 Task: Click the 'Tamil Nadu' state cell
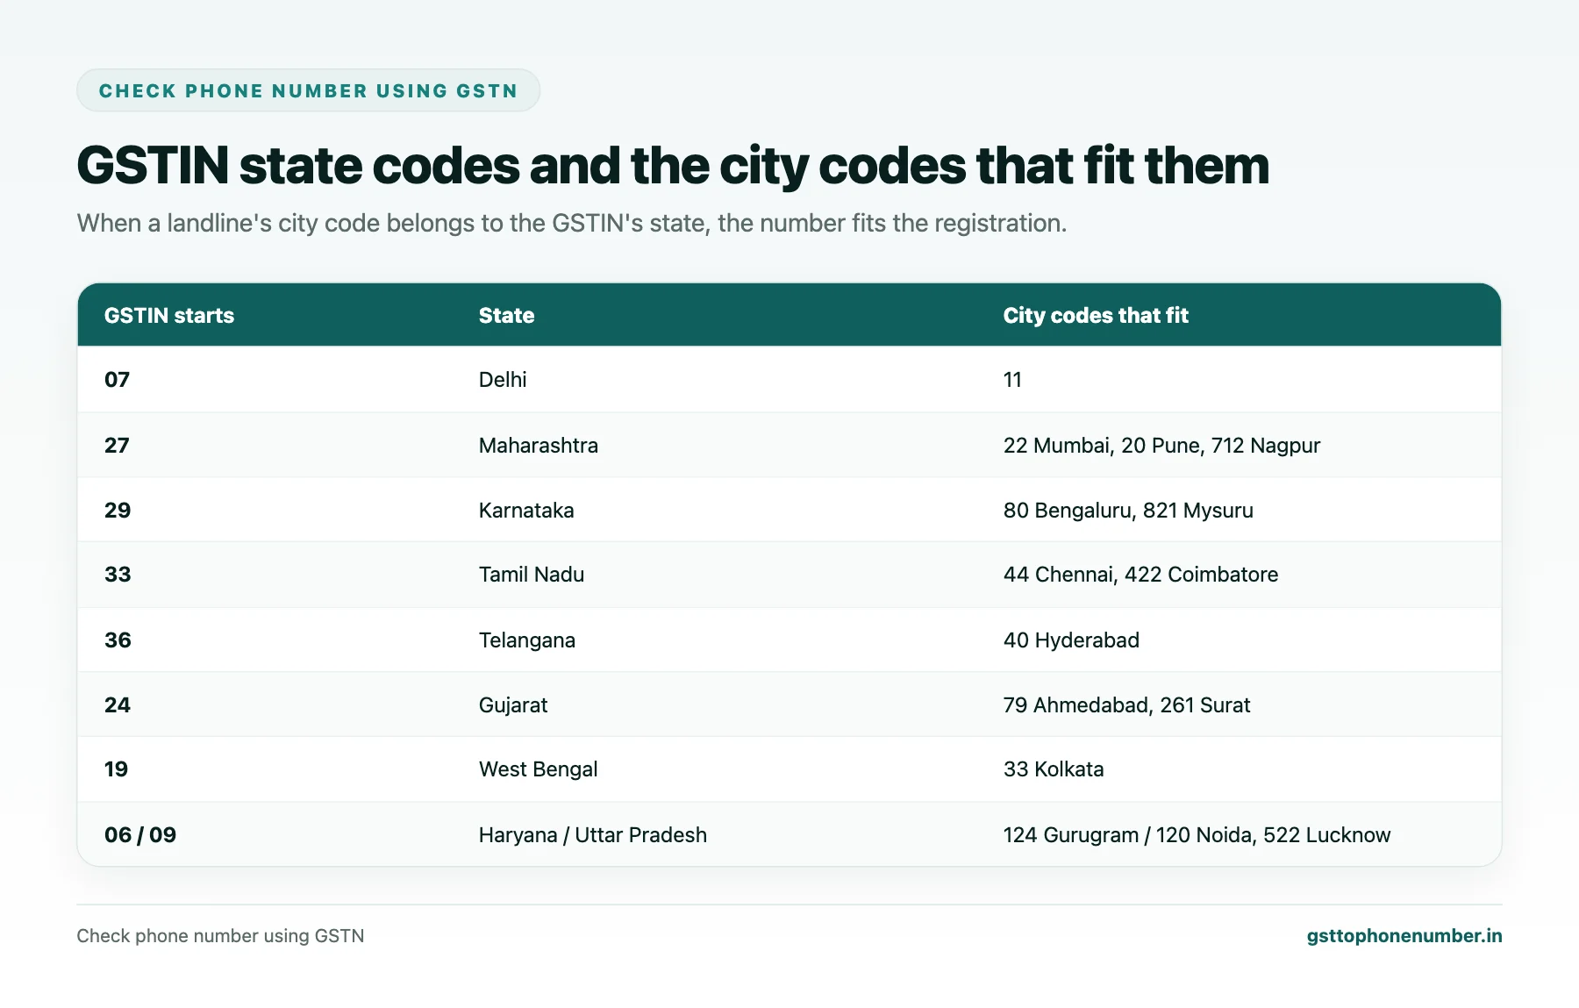click(x=532, y=575)
